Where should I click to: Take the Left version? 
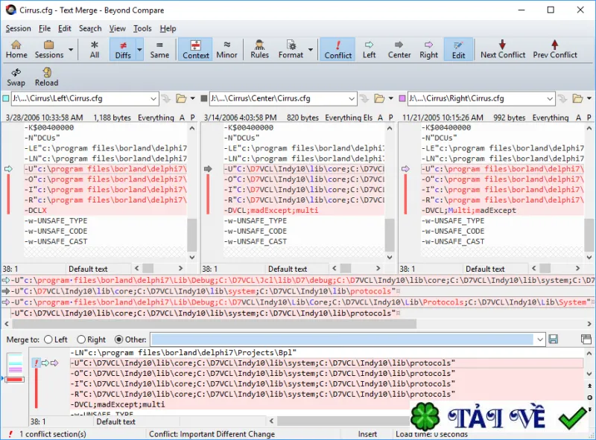(369, 49)
